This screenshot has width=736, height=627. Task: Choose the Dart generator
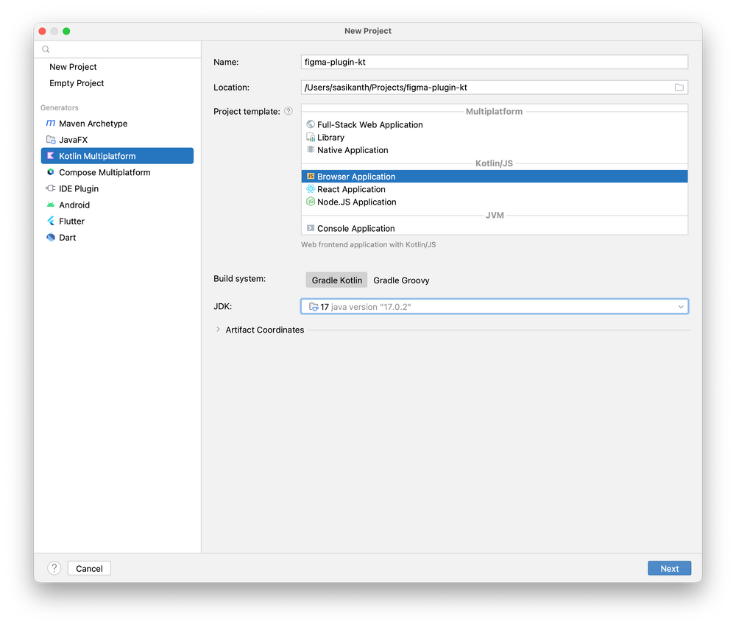point(66,237)
